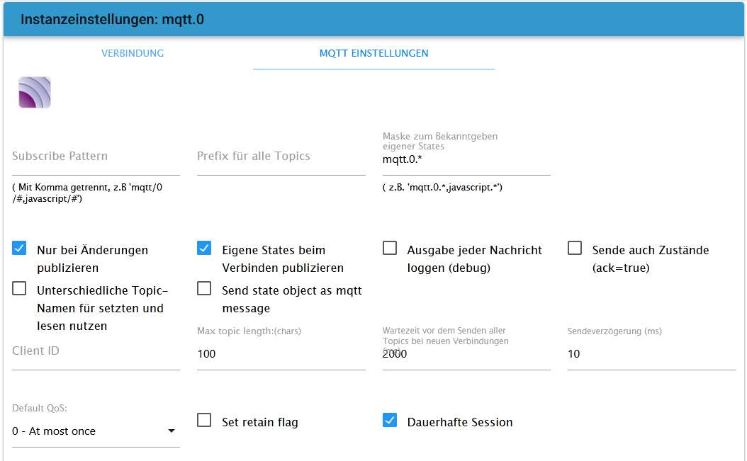Select the MQTT Einstellungen tab
Viewport: 747px width, 461px height.
coord(373,53)
